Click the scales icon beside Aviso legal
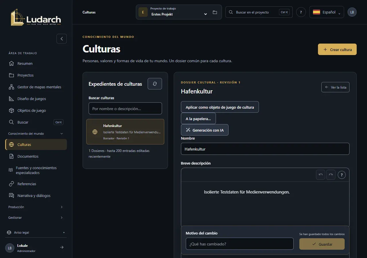Image resolution: width=367 pixels, height=258 pixels. click(9, 232)
